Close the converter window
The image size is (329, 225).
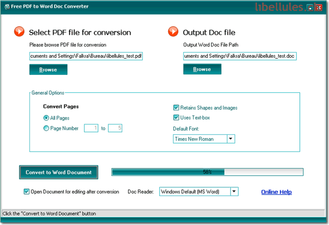[x=318, y=8]
